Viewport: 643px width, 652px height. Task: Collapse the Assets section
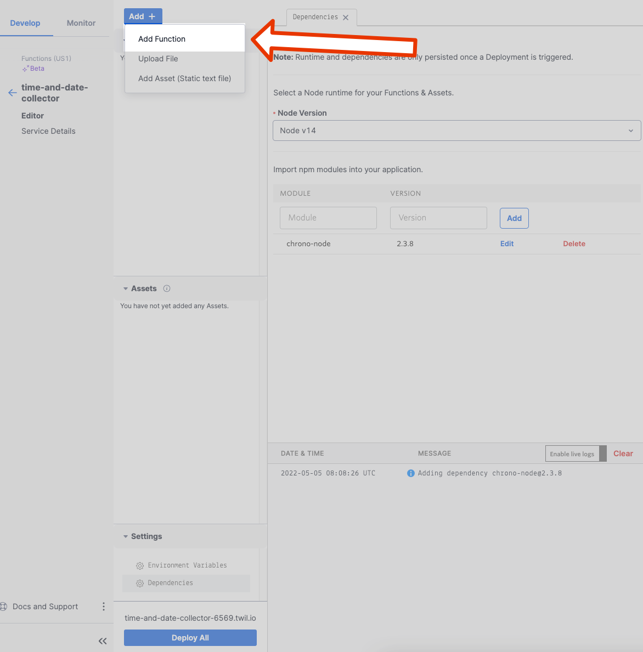coord(126,288)
